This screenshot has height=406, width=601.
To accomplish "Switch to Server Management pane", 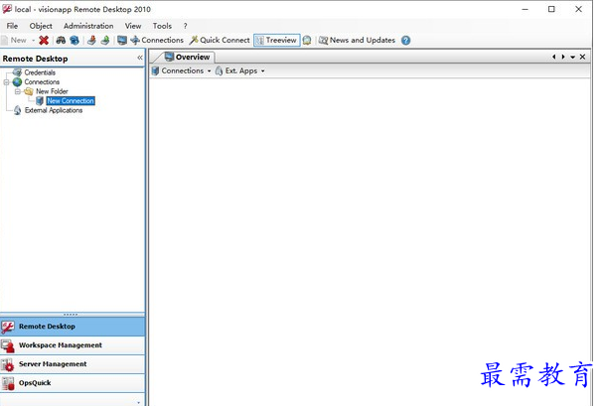I will coord(73,364).
